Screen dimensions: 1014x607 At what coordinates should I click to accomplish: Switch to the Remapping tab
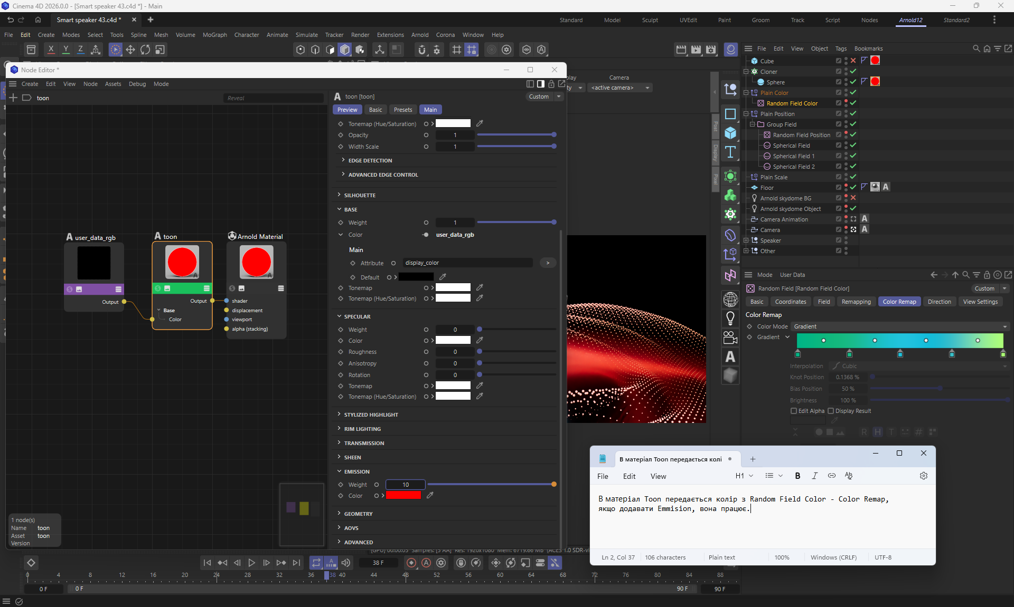pyautogui.click(x=856, y=302)
